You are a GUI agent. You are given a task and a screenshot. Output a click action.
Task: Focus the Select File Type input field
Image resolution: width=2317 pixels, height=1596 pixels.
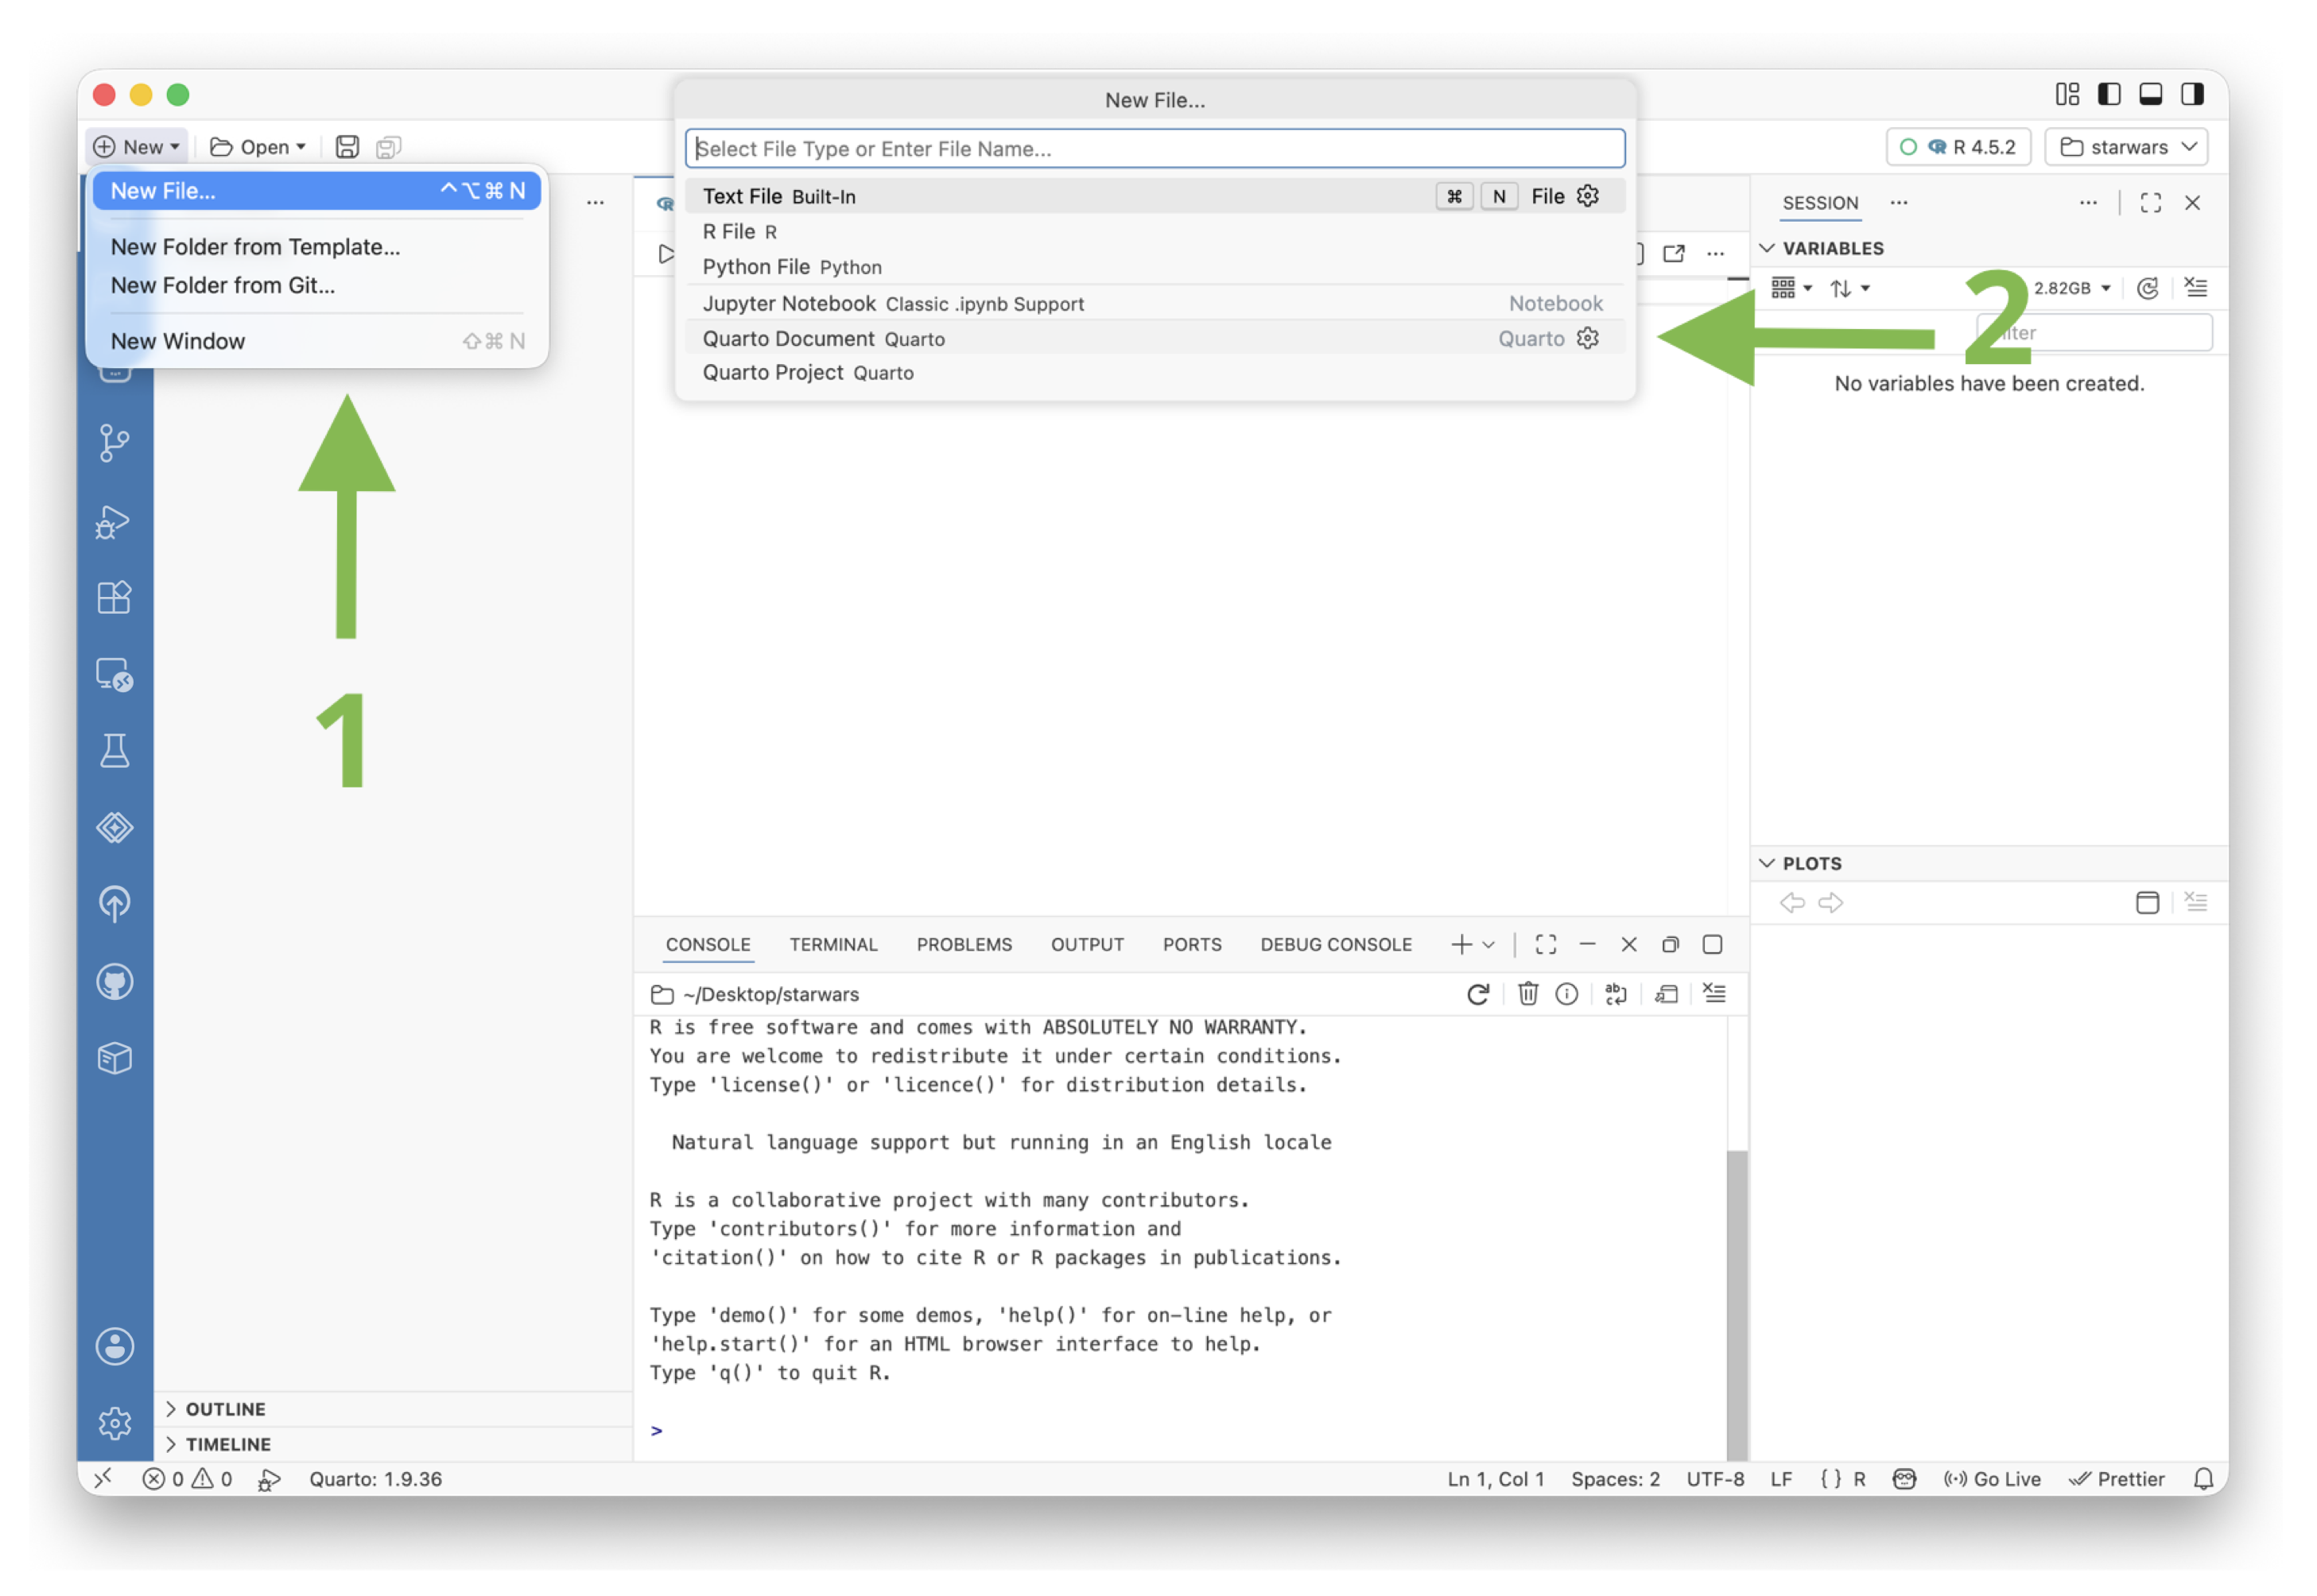[1155, 149]
